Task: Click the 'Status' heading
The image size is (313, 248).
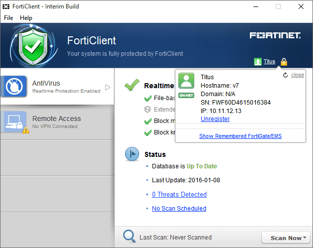Action: click(x=155, y=154)
